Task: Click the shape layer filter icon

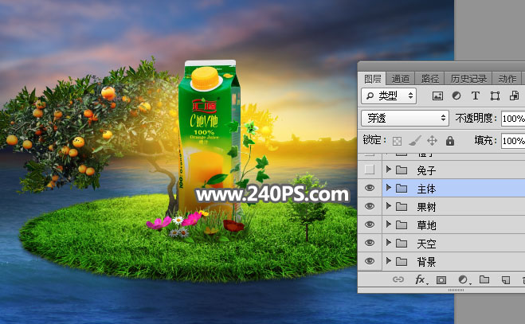Action: 495,96
